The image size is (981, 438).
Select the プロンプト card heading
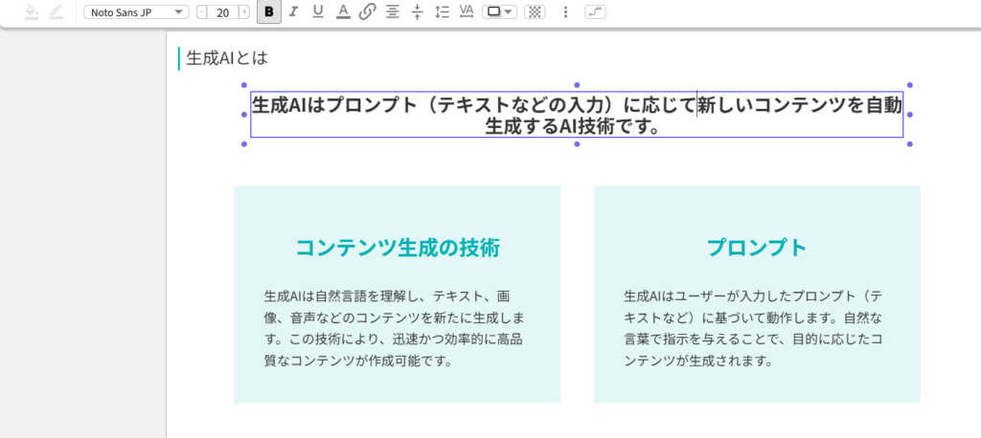756,248
